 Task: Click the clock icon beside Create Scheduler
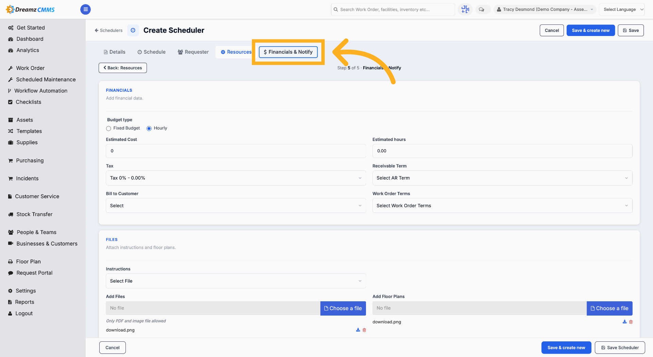click(133, 30)
